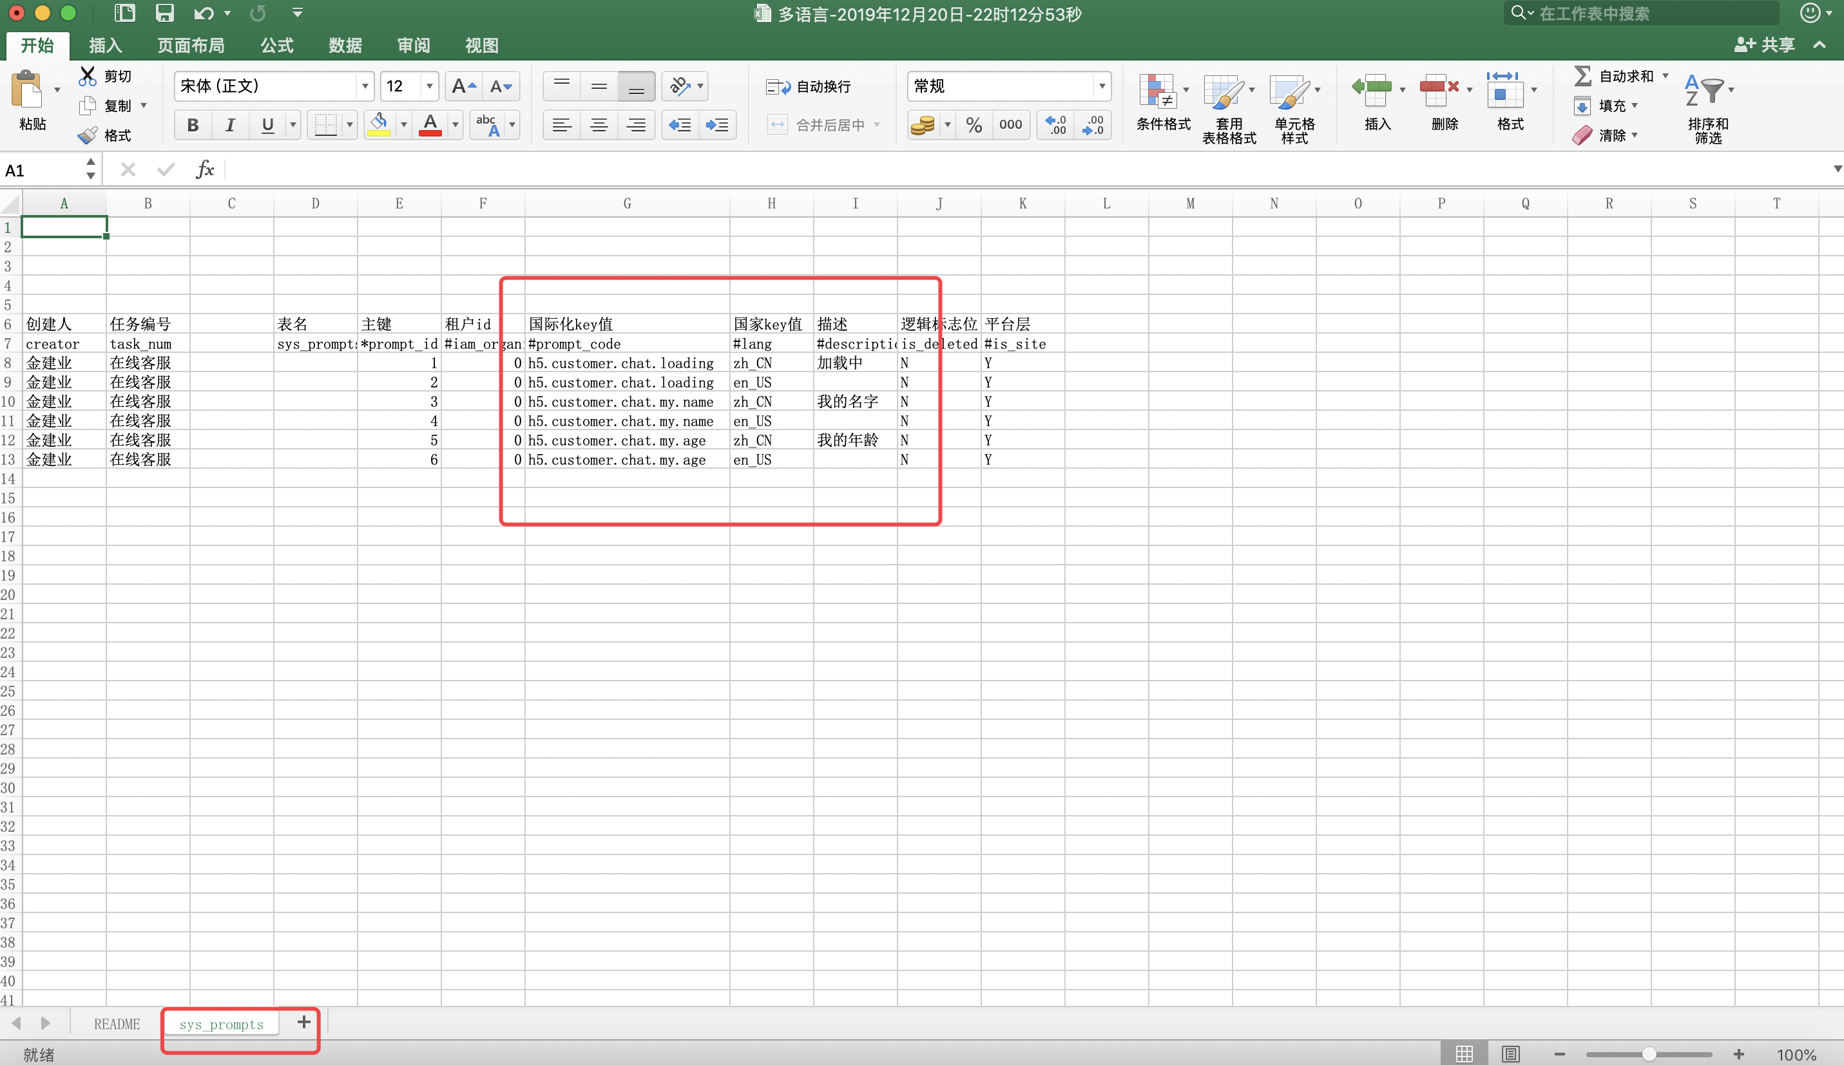Select cell containing 加载中

[x=855, y=363]
